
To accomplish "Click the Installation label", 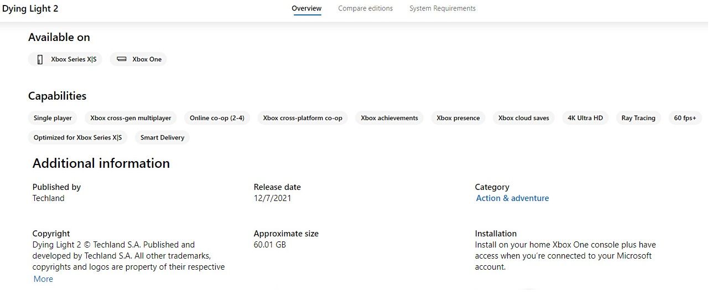I will tap(496, 234).
